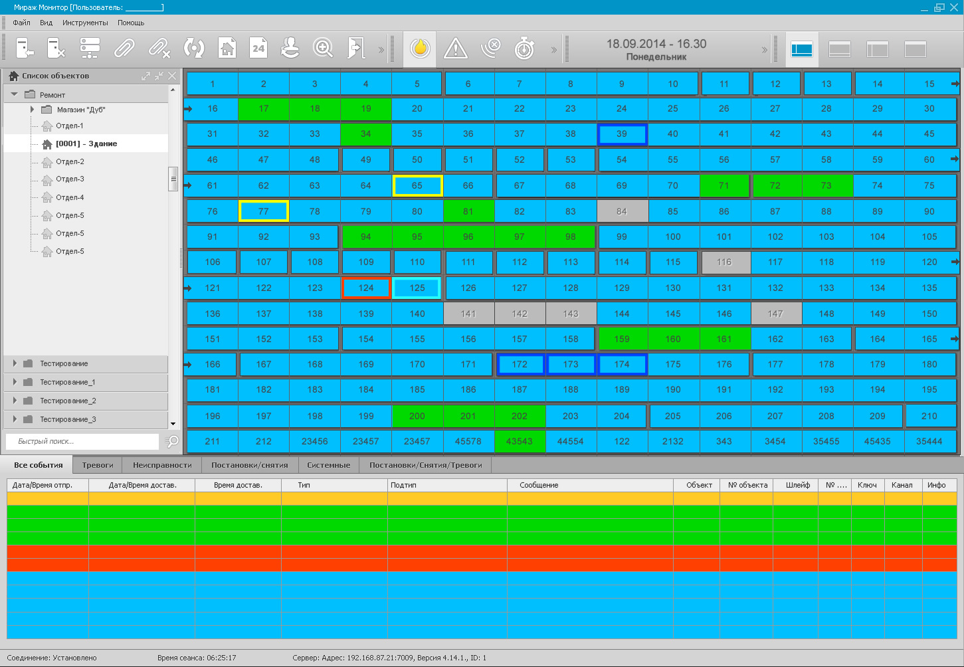Click the paperclip attach icon in toolbar
The width and height of the screenshot is (964, 667).
tap(124, 48)
